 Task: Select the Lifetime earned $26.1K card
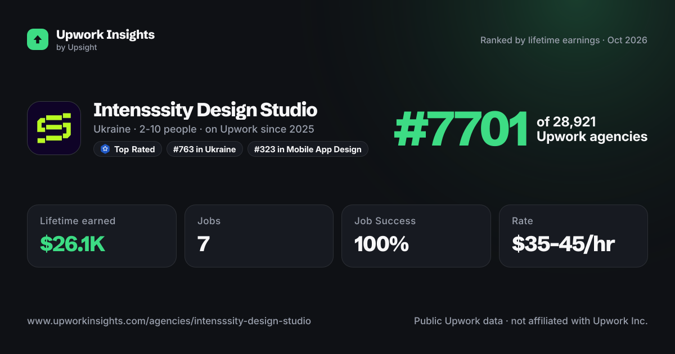click(x=102, y=236)
